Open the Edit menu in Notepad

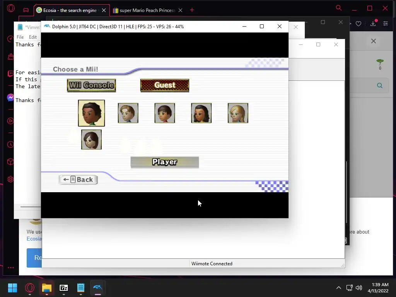(x=33, y=37)
